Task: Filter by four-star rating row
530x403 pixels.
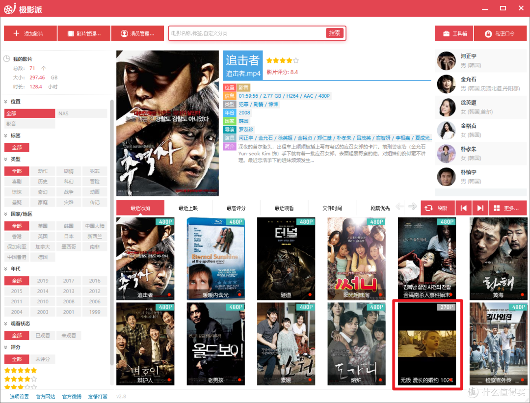Action: coord(21,379)
